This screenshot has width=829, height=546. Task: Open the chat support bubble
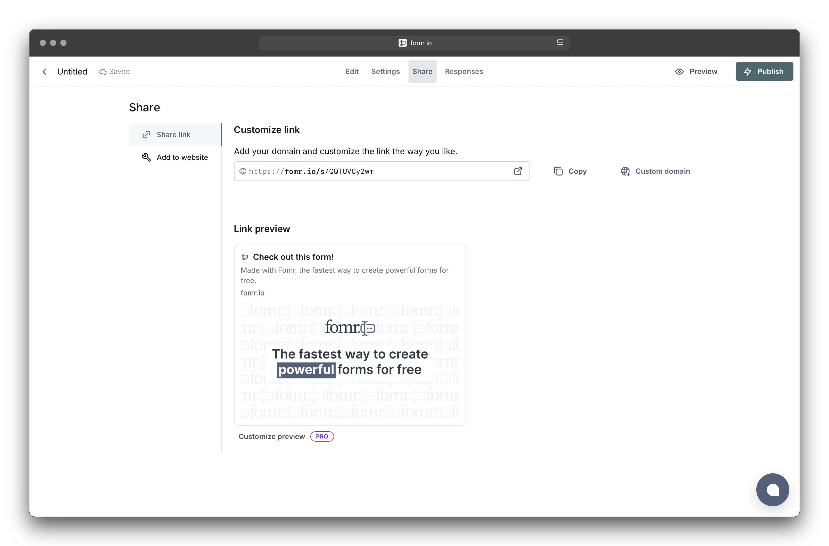point(772,489)
